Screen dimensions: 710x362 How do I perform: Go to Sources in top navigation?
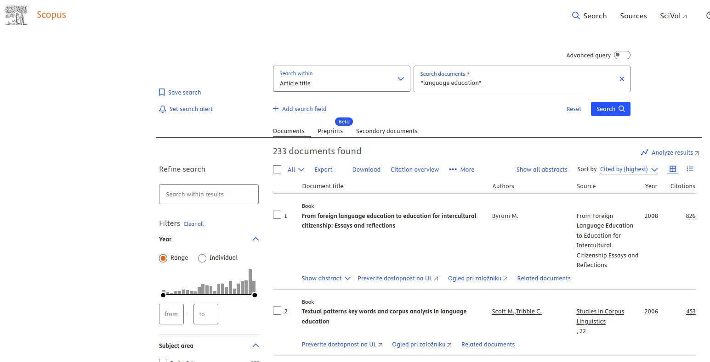(633, 16)
